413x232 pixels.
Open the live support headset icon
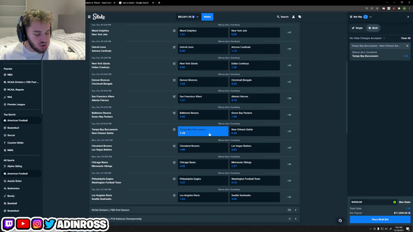(x=340, y=220)
